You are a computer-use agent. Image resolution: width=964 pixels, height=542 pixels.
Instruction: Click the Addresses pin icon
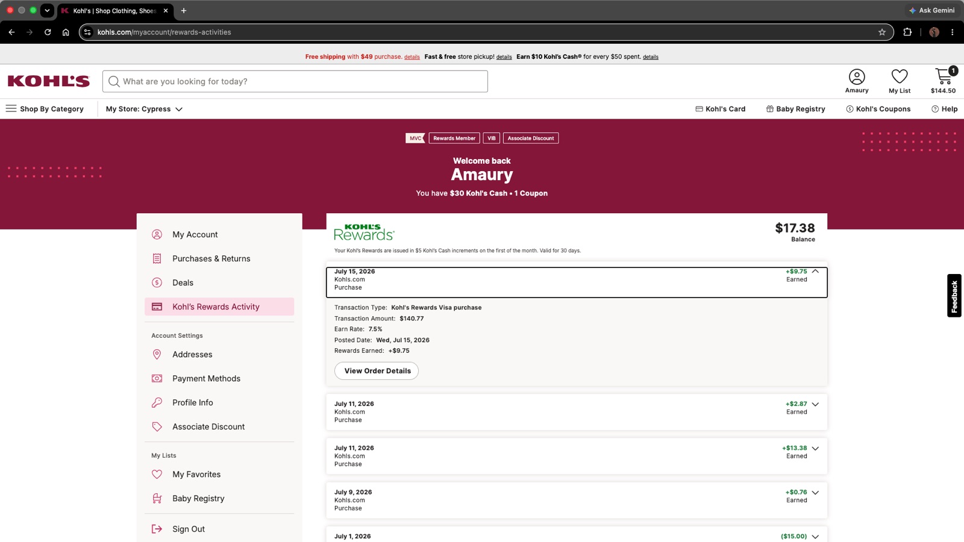pyautogui.click(x=157, y=354)
